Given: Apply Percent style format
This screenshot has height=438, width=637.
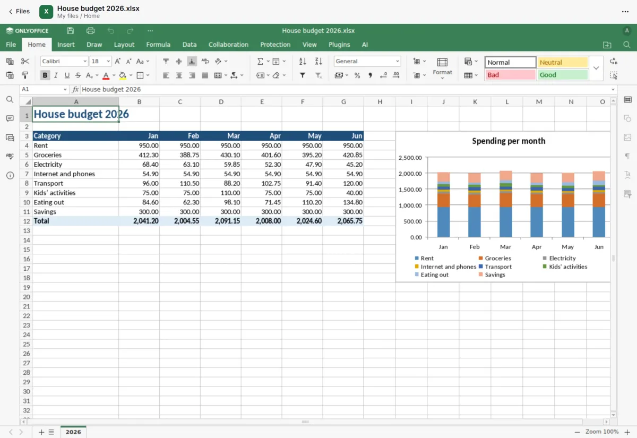Looking at the screenshot, I should point(357,75).
